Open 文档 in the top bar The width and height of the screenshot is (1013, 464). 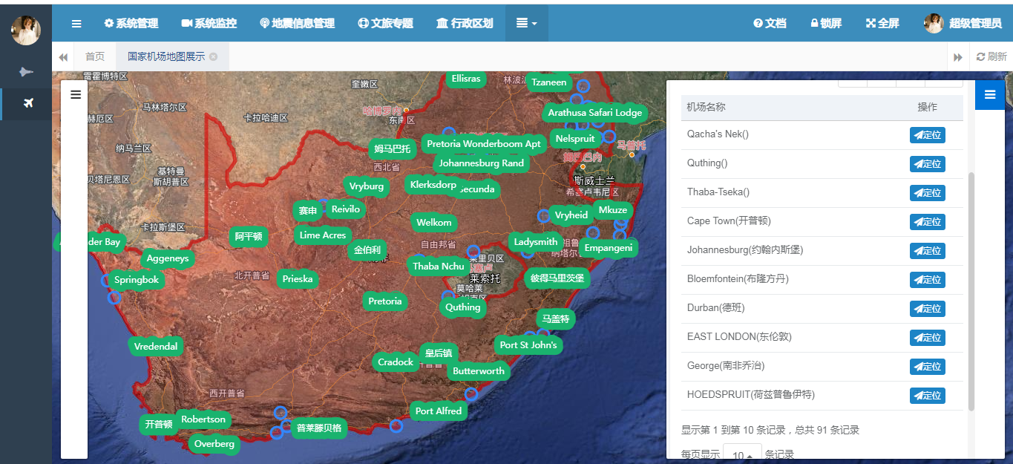pyautogui.click(x=770, y=24)
